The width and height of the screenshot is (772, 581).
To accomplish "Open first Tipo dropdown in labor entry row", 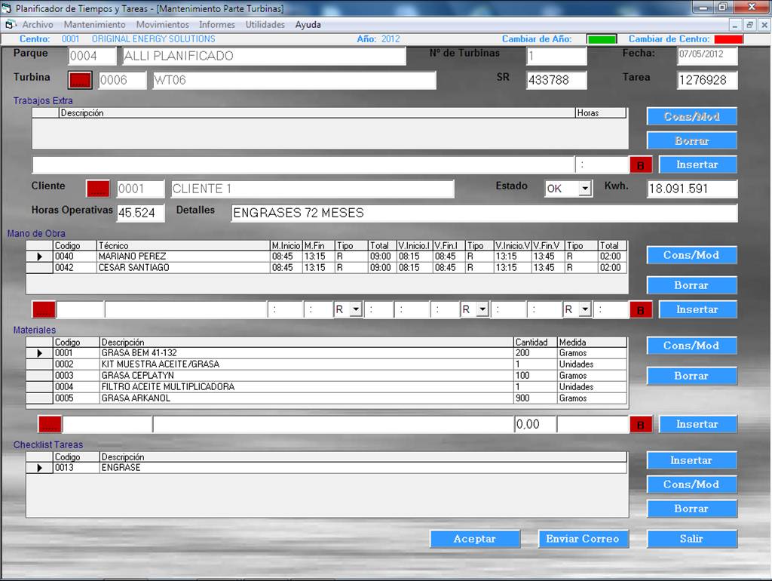I will (356, 309).
